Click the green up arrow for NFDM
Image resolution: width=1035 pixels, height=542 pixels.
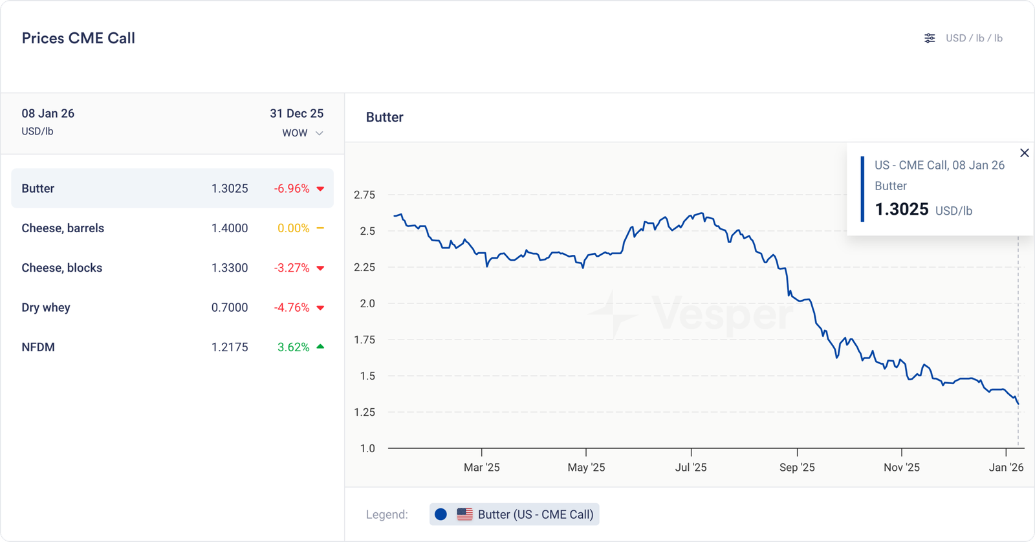320,347
